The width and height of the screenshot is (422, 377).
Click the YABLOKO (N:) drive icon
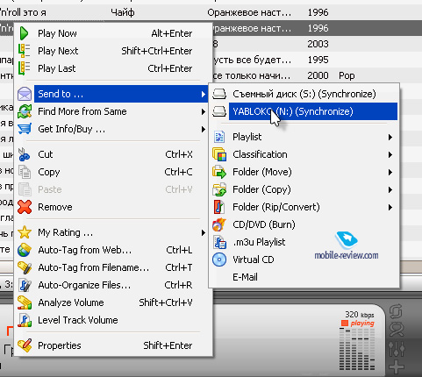tap(219, 111)
